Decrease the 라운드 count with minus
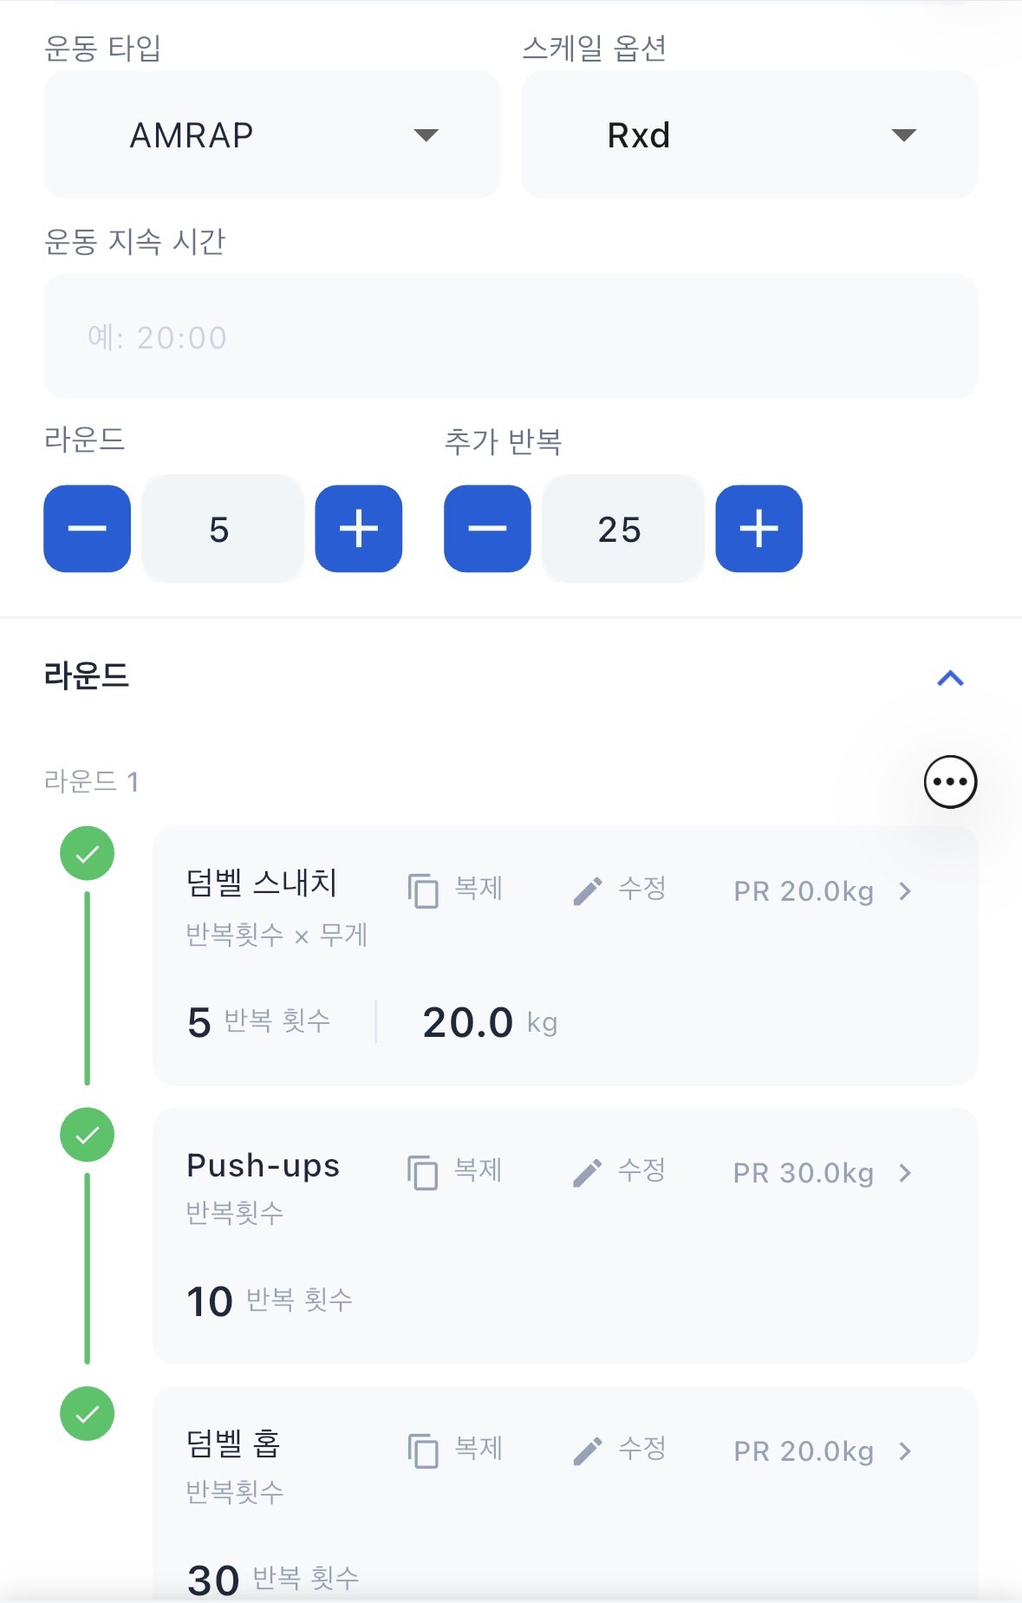Image resolution: width=1022 pixels, height=1603 pixels. point(88,529)
